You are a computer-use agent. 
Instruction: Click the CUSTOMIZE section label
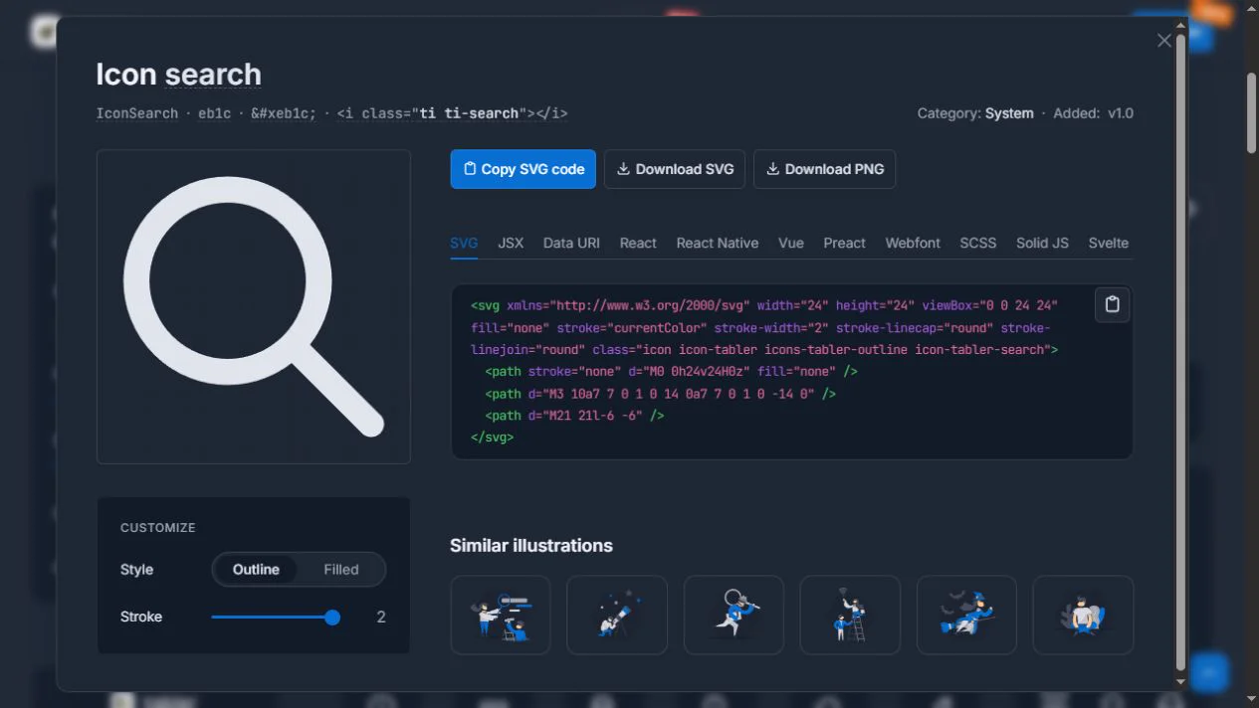[x=157, y=528]
